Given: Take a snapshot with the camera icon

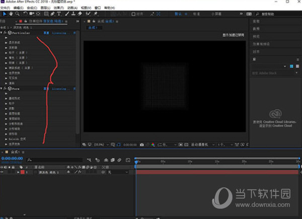Looking at the screenshot, I should pos(142,144).
